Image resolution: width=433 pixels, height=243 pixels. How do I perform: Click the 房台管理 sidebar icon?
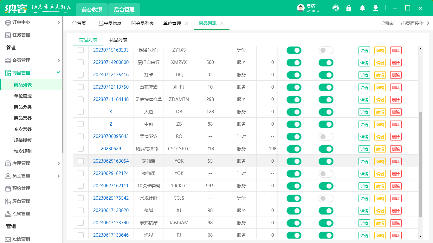pyautogui.click(x=8, y=201)
